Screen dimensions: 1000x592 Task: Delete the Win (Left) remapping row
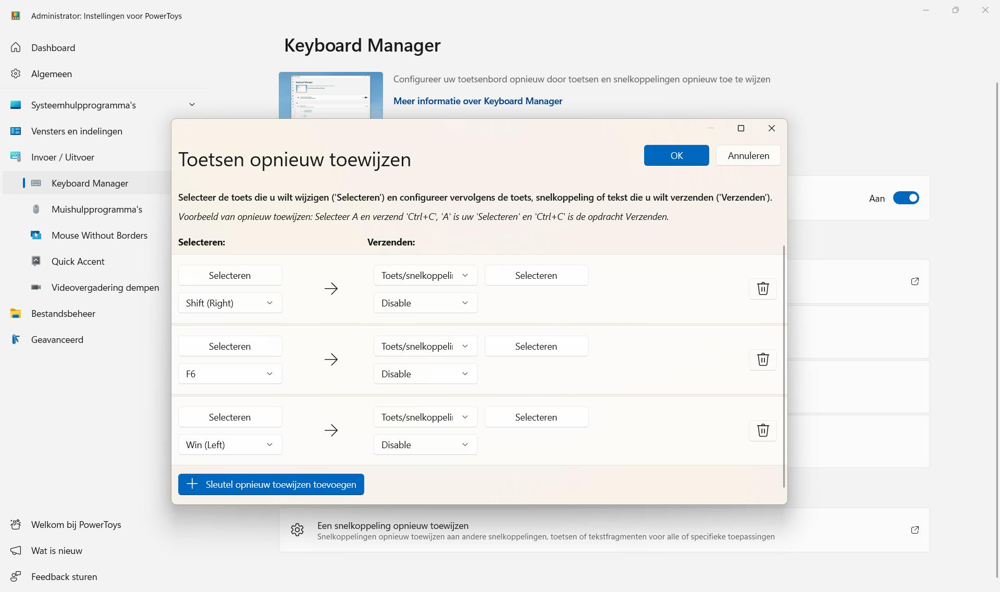tap(763, 430)
